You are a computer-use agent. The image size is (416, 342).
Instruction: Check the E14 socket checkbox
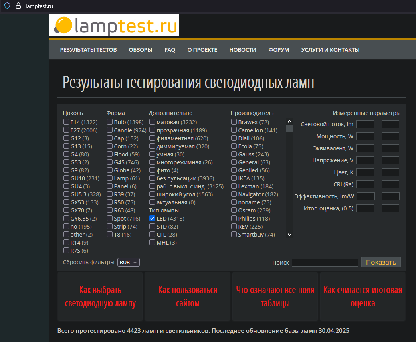click(66, 122)
